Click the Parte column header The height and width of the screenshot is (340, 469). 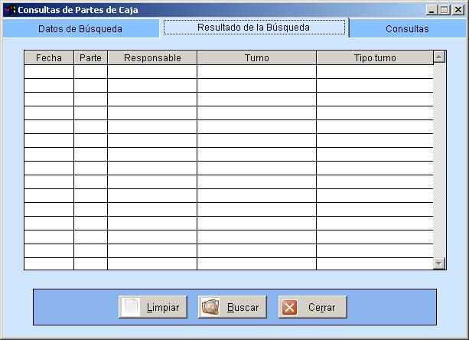pyautogui.click(x=90, y=58)
